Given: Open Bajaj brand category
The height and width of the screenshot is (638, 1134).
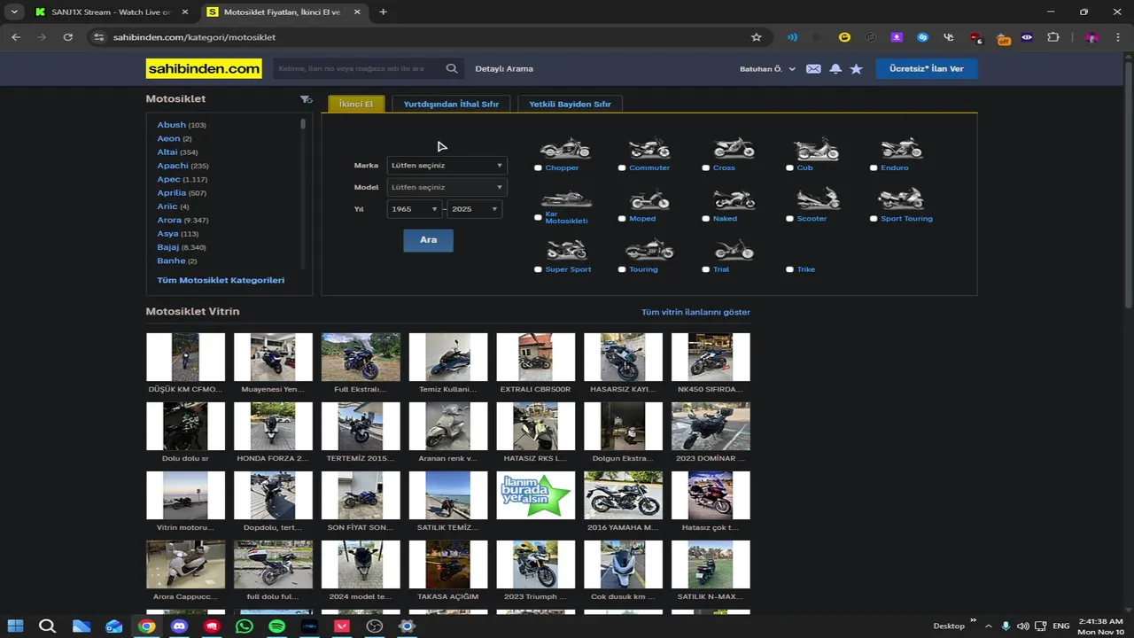Looking at the screenshot, I should tap(168, 247).
